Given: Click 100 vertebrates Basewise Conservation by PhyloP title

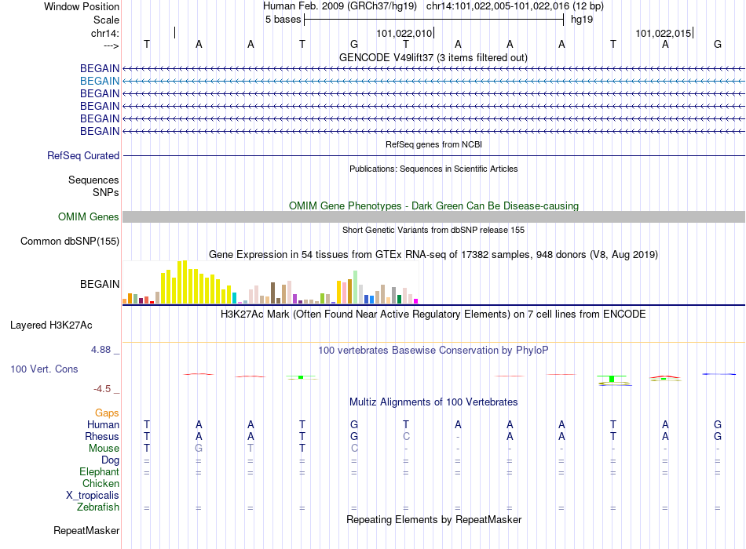Looking at the screenshot, I should (x=433, y=351).
